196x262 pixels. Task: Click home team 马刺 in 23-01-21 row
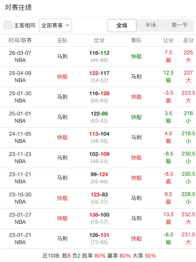coord(62,239)
